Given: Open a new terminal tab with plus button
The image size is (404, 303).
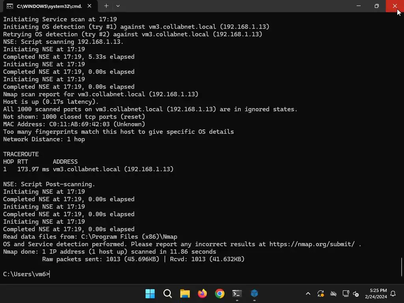Looking at the screenshot, I should [106, 6].
